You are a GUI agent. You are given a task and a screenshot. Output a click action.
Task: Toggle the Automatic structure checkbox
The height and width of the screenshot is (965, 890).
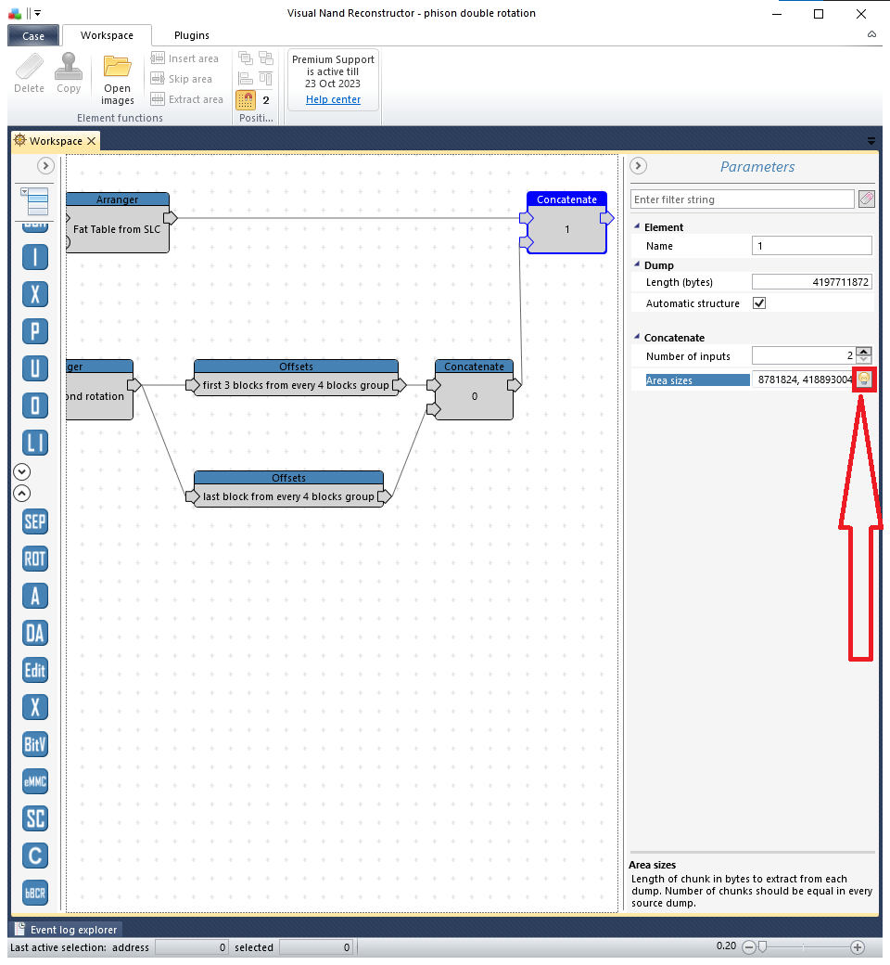coord(759,302)
